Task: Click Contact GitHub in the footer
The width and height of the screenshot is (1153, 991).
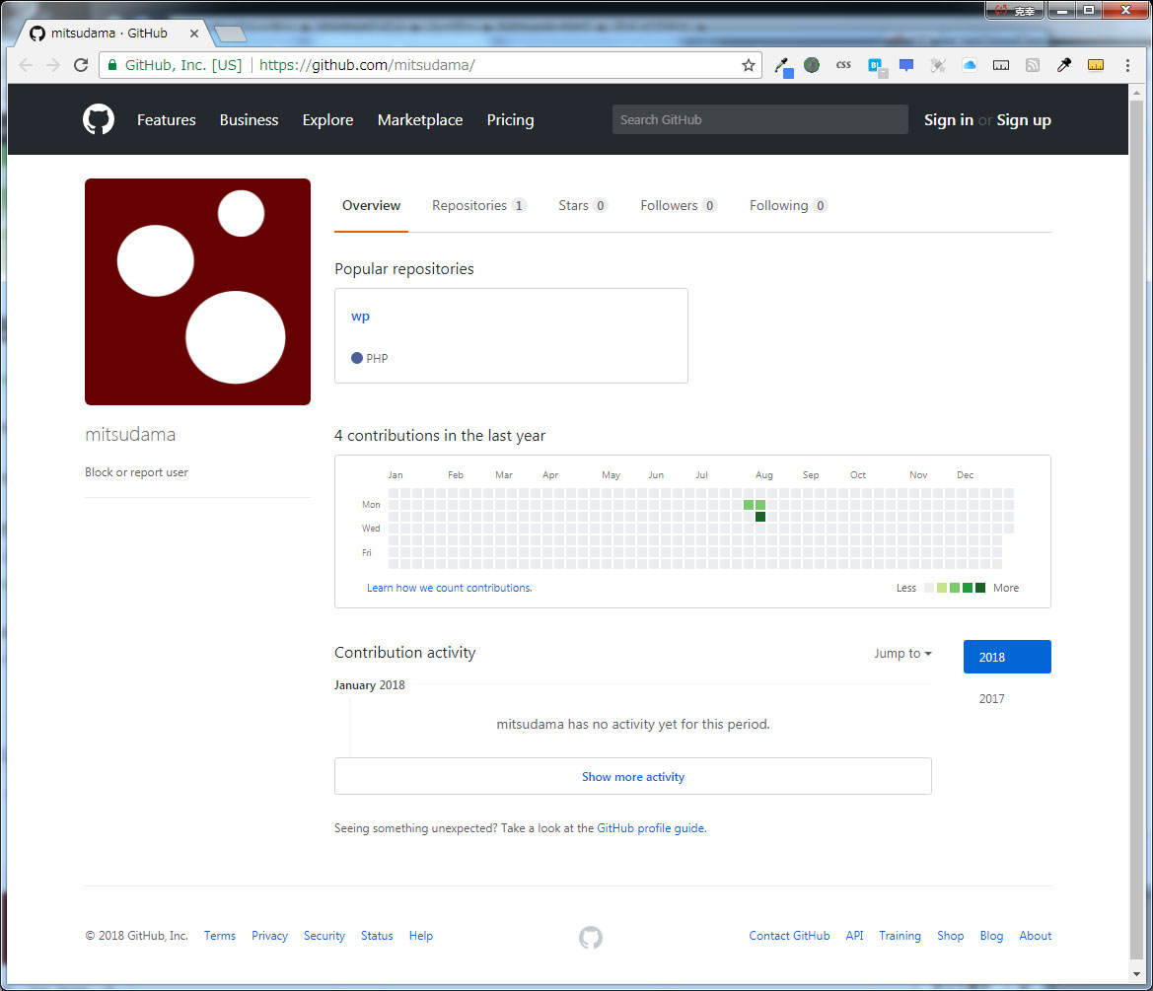Action: [789, 936]
